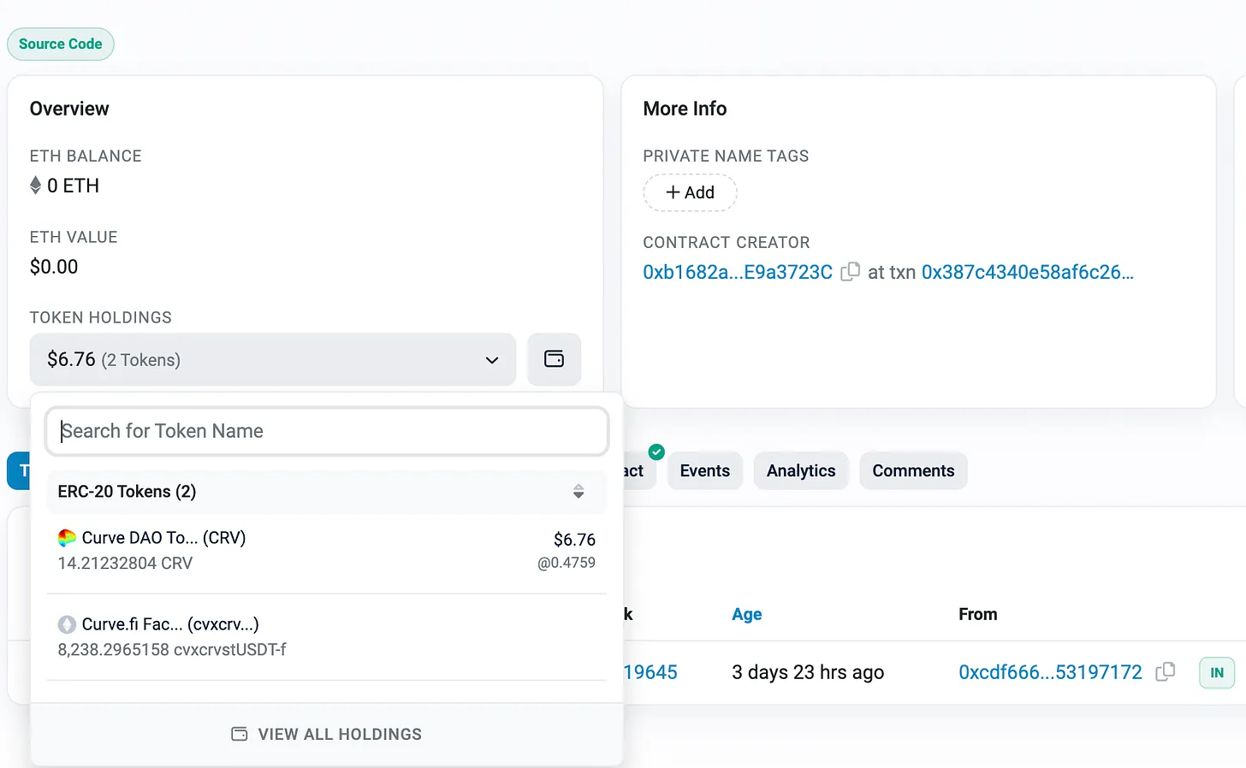The width and height of the screenshot is (1246, 768).
Task: Click the Ethereum icon next to balance
Action: tap(36, 186)
